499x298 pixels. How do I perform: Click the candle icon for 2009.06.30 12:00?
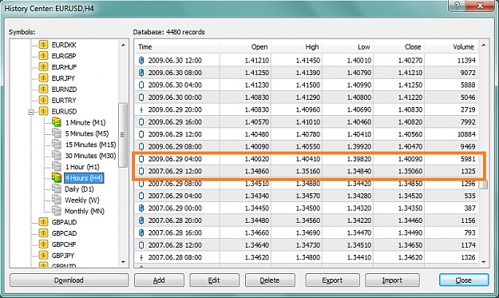[x=141, y=60]
